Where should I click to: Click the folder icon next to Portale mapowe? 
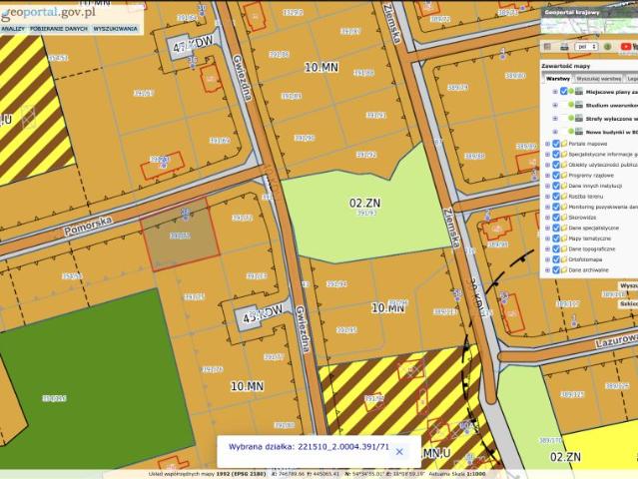[x=564, y=144]
